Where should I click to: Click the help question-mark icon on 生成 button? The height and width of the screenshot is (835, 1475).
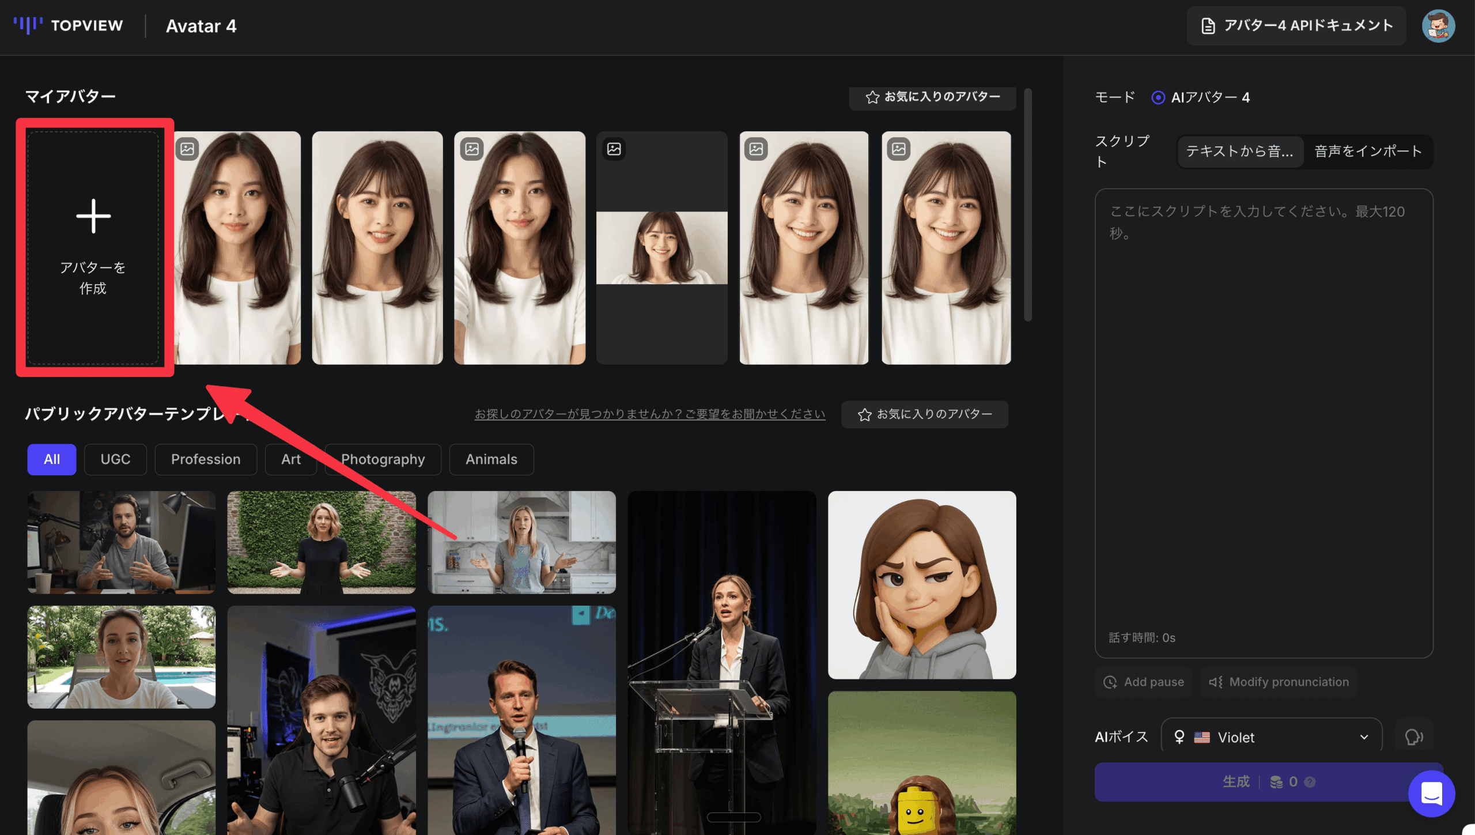[x=1310, y=782]
